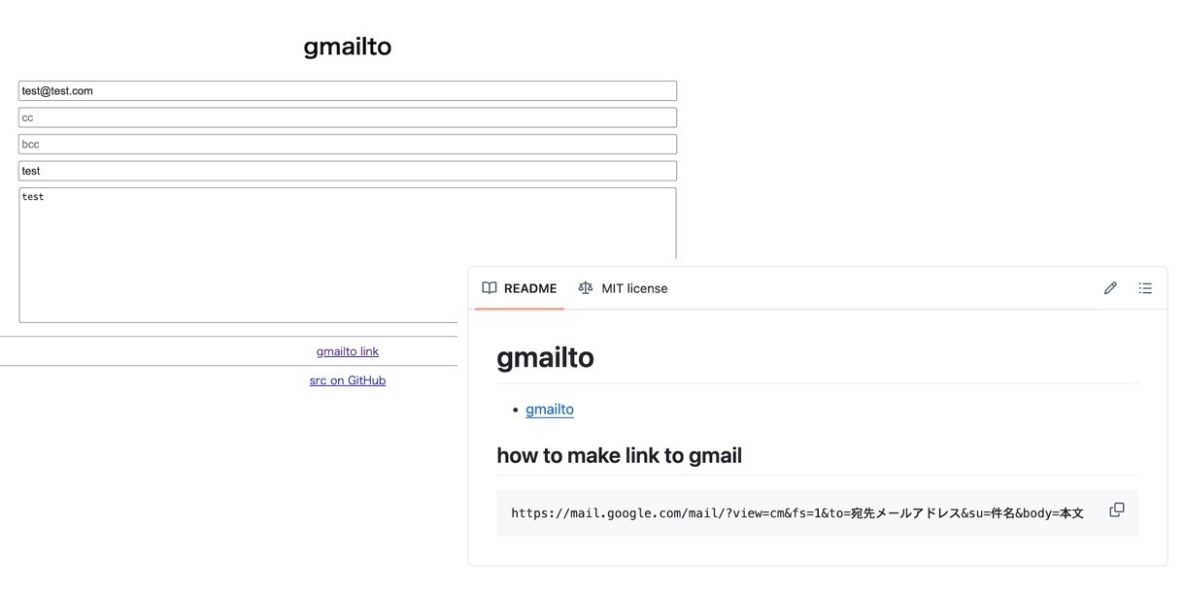Click 'how to make link to gmail' heading
The image size is (1185, 592).
(x=619, y=455)
